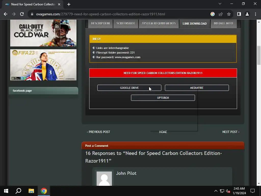Screen dimensions: 261x196
Task: Open the Google icon in the address bar
Action: [x=212, y=14]
